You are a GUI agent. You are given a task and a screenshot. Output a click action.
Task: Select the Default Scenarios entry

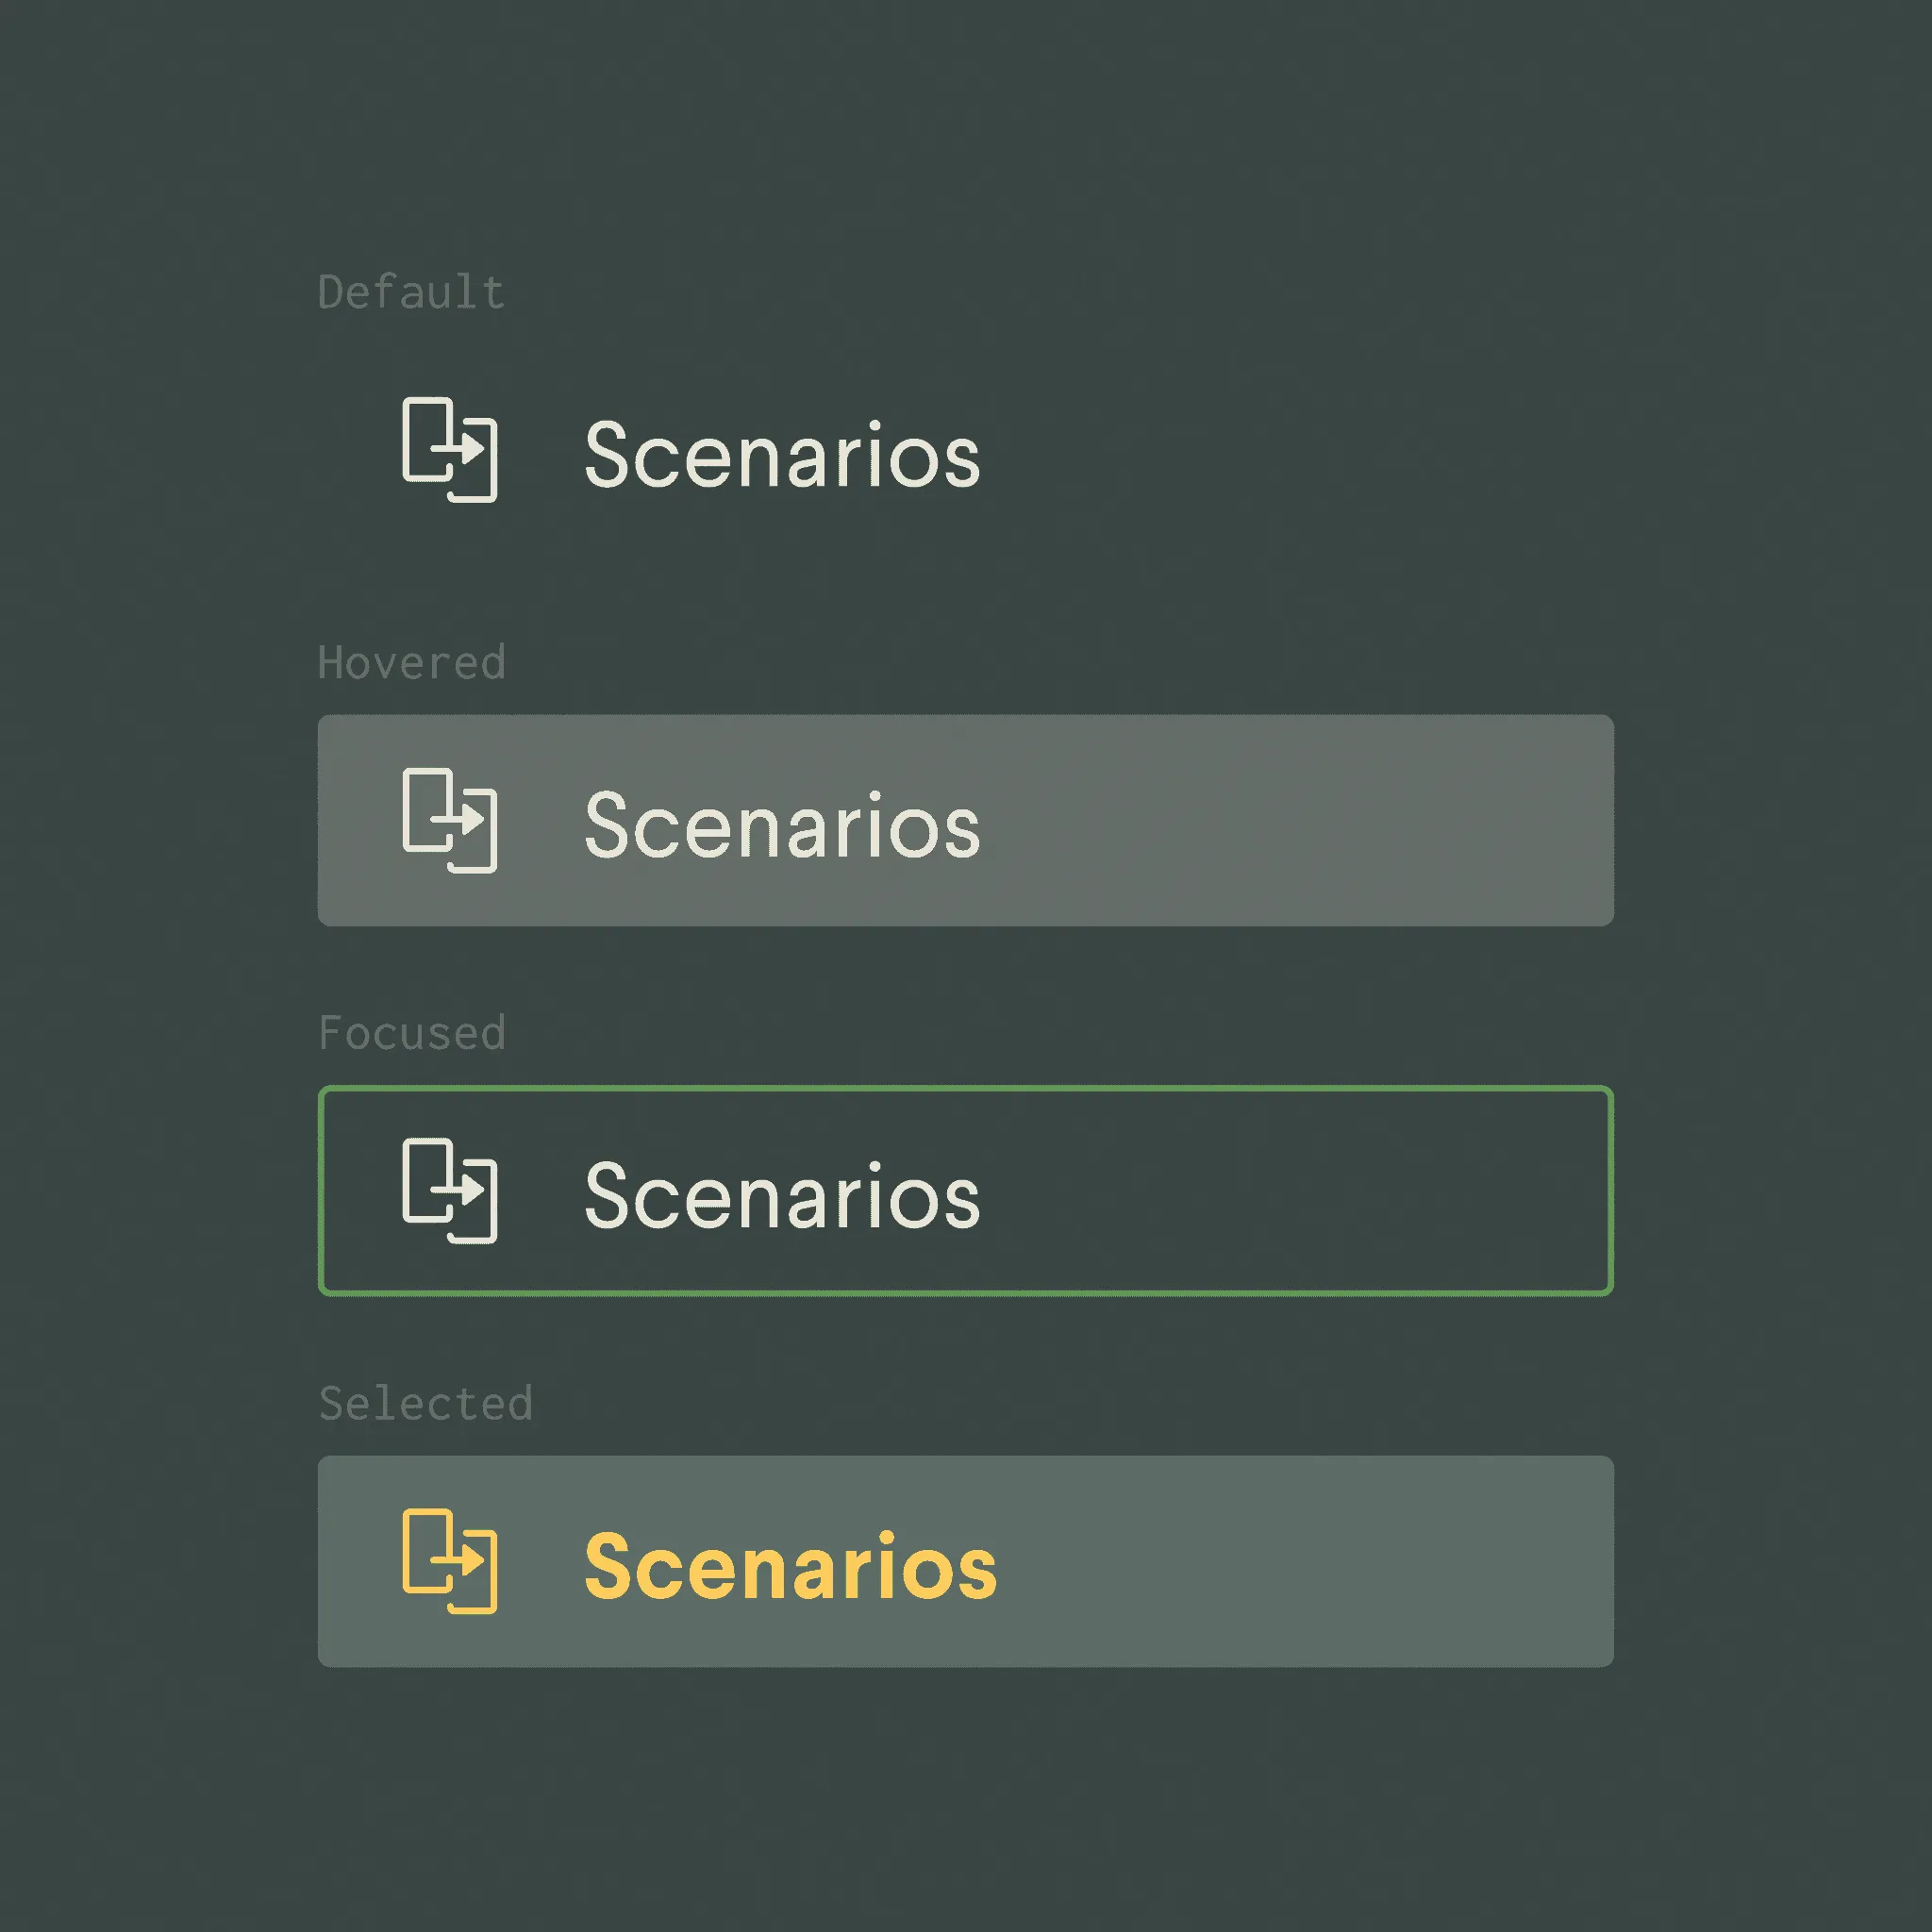(x=700, y=453)
